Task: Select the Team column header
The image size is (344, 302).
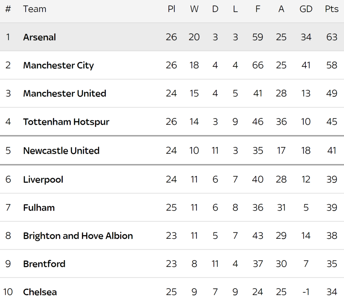Action: point(35,9)
